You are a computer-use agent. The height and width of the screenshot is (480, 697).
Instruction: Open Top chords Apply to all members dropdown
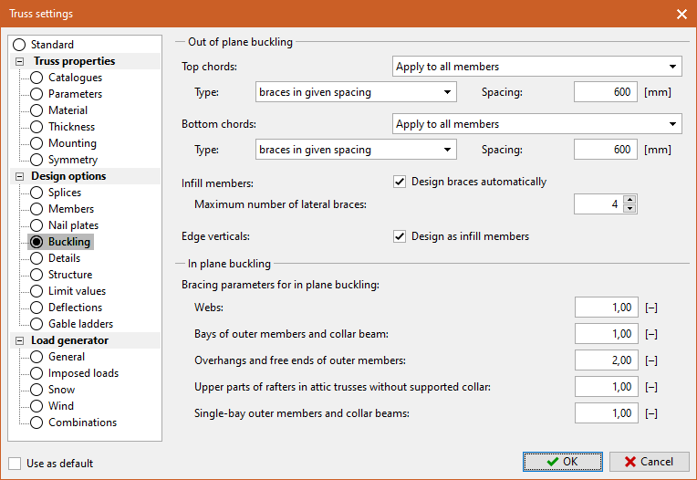pos(537,67)
